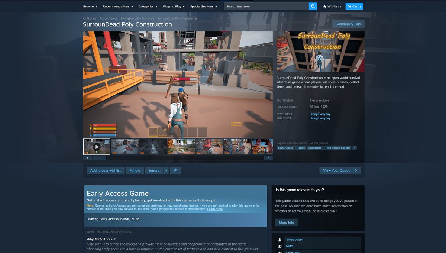Select the Early Access tag

(x=286, y=148)
